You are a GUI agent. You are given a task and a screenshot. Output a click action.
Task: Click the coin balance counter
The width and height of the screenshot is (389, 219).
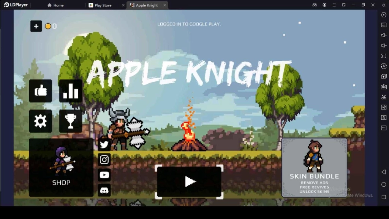click(x=51, y=26)
